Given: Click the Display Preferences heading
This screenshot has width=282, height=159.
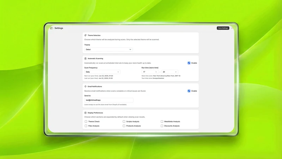Looking at the screenshot, I should click(95, 113).
